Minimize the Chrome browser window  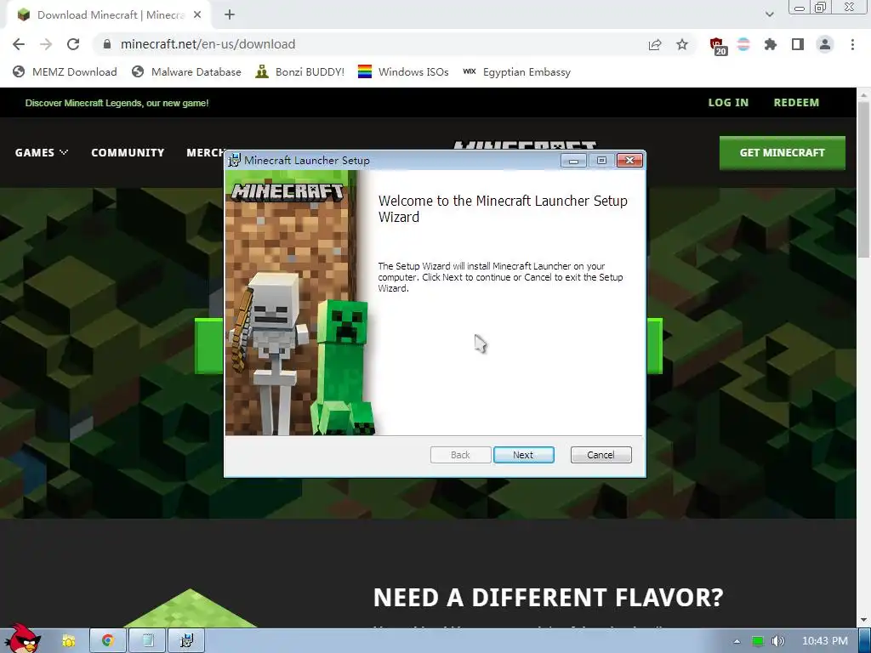coord(800,7)
